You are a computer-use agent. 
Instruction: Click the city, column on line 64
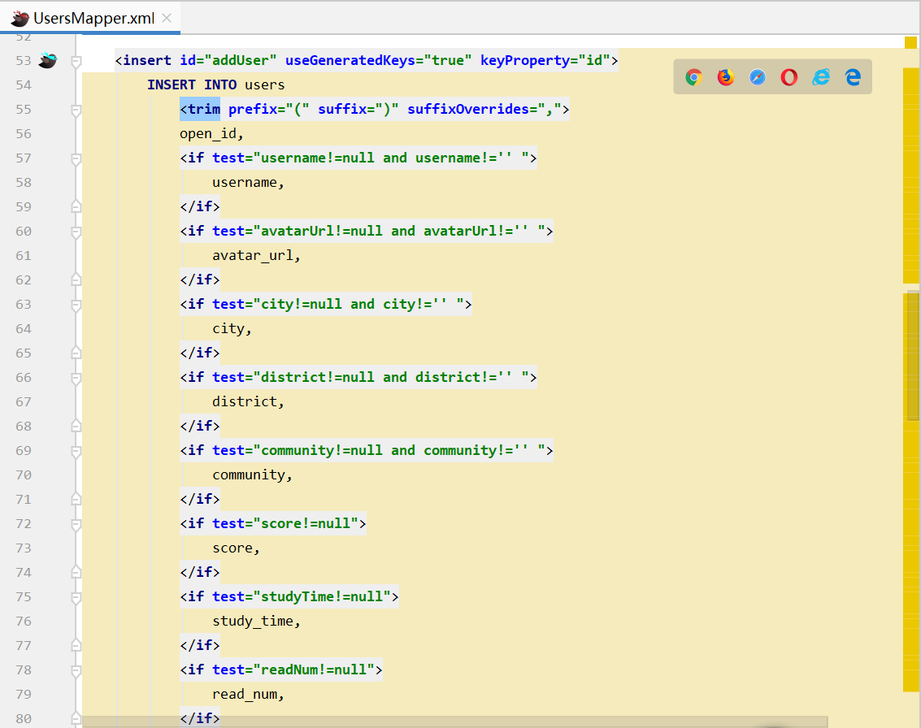click(232, 329)
